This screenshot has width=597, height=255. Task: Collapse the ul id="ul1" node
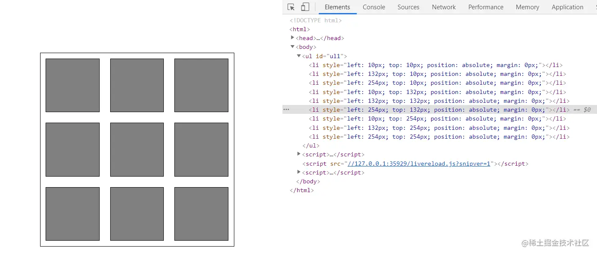[299, 56]
